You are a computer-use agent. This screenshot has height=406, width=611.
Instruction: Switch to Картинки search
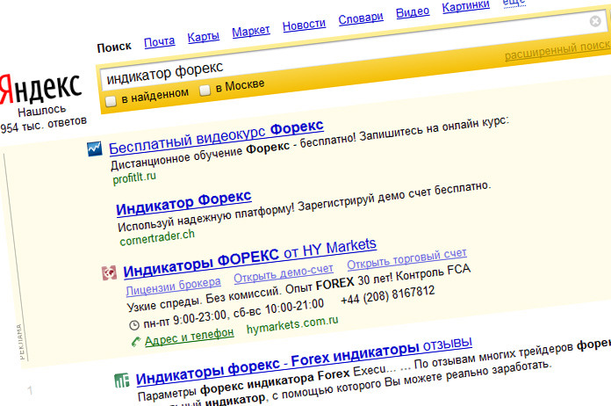click(465, 6)
